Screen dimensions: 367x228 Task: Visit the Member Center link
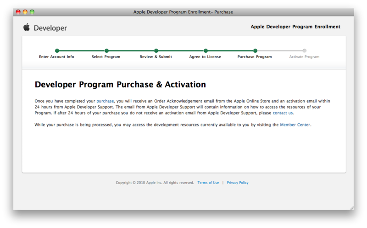coord(295,125)
